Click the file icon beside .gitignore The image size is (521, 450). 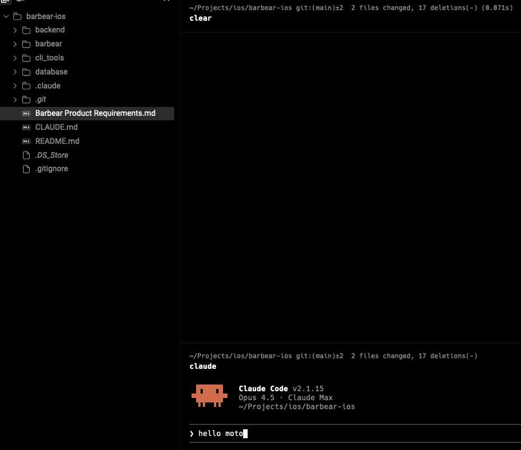click(x=26, y=169)
